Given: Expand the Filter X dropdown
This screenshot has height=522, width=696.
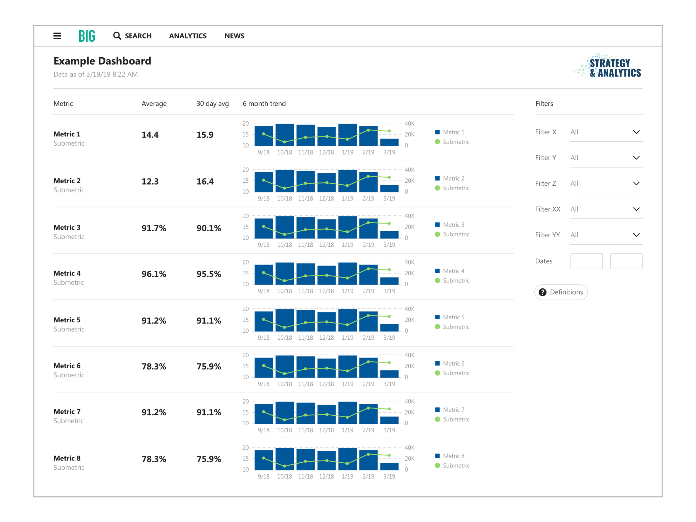Looking at the screenshot, I should 636,132.
